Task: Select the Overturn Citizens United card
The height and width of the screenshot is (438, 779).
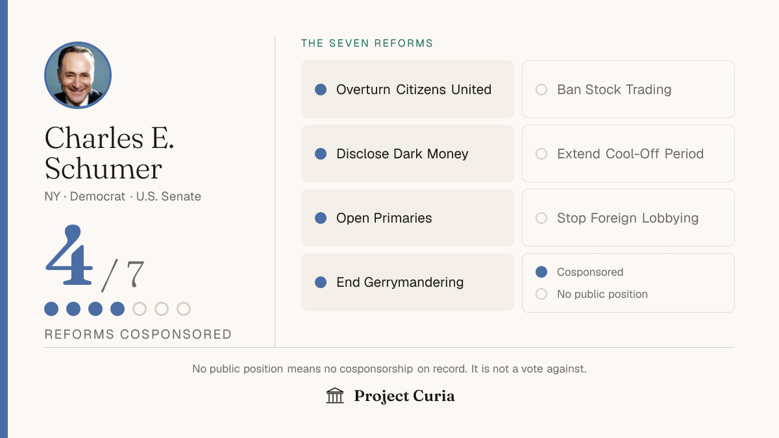Action: click(x=408, y=90)
